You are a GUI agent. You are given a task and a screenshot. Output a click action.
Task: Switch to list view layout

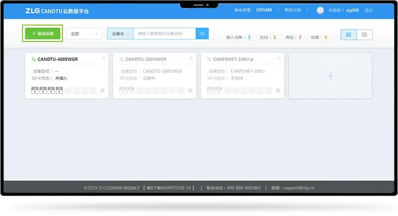(x=364, y=35)
